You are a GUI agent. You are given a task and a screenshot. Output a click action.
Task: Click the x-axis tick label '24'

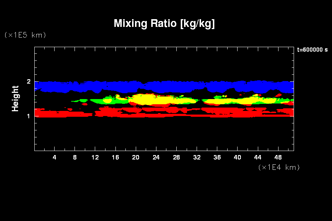tap(156, 158)
